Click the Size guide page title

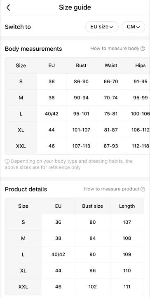[75, 7]
